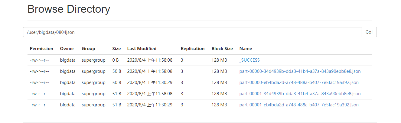Click modified time of part-00001-eb4bda2d row
401x123 pixels.
point(150,105)
